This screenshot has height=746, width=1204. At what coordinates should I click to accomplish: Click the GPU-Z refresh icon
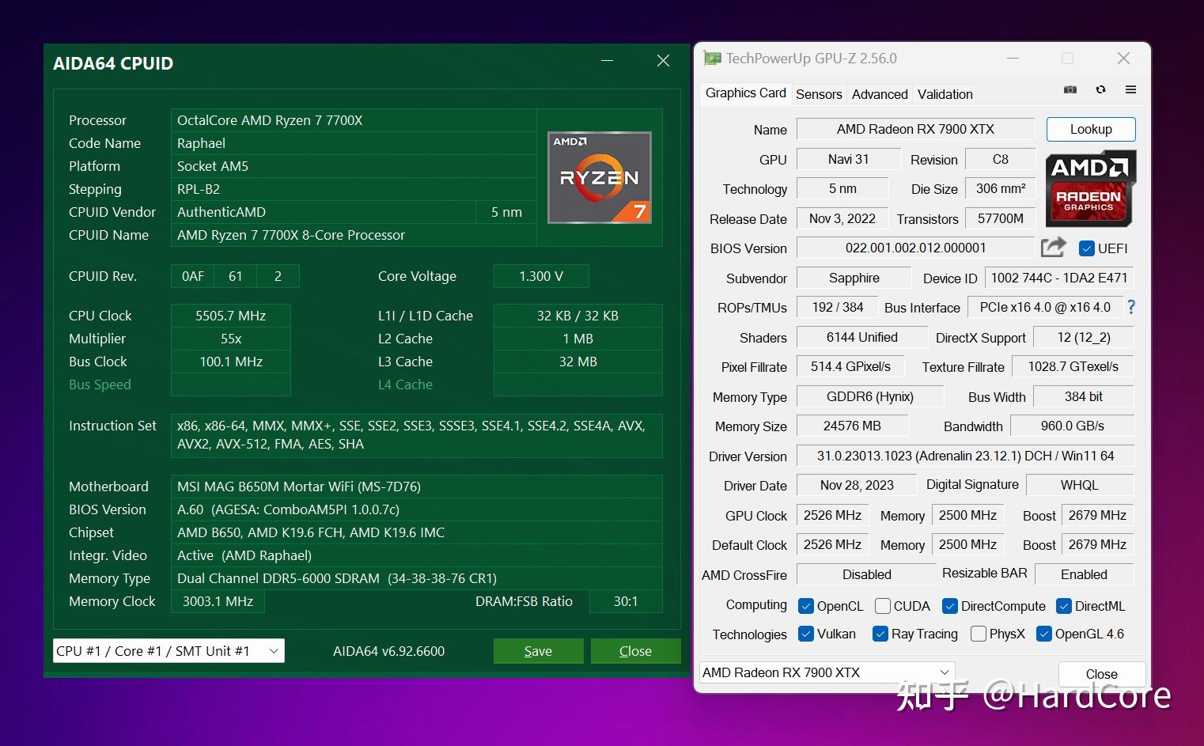pyautogui.click(x=1100, y=90)
